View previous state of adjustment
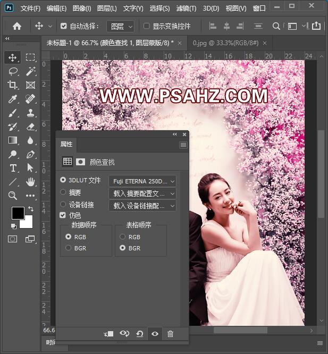The height and width of the screenshot is (354, 328). 124,334
